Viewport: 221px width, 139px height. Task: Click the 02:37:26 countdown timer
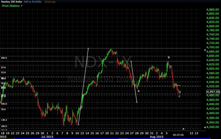point(178,135)
